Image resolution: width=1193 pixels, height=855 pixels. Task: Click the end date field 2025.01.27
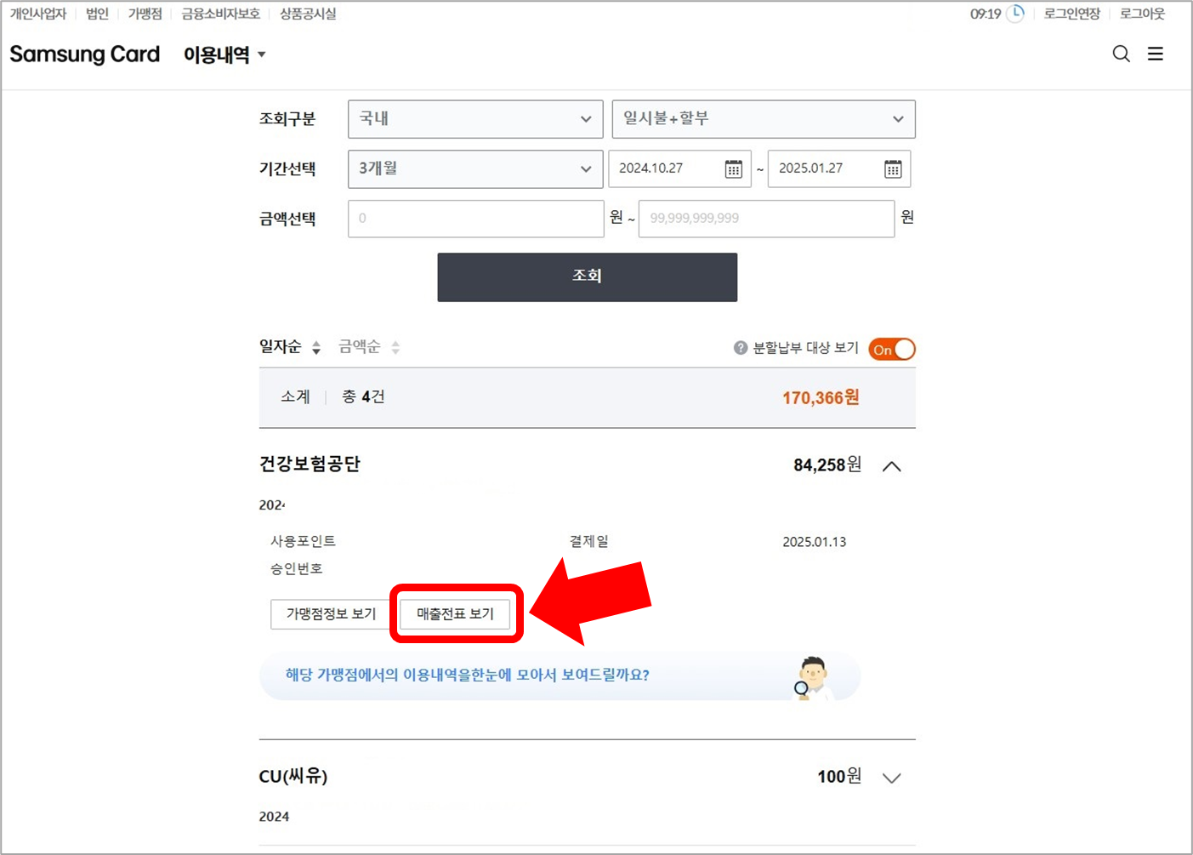[838, 168]
